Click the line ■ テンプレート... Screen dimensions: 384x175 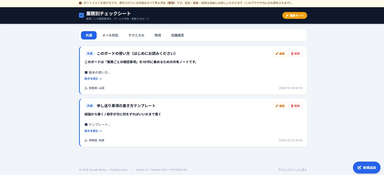click(x=98, y=125)
